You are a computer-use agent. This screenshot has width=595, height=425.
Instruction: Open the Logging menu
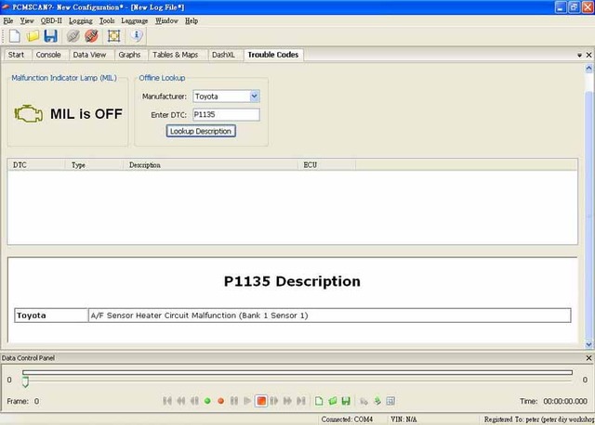81,20
